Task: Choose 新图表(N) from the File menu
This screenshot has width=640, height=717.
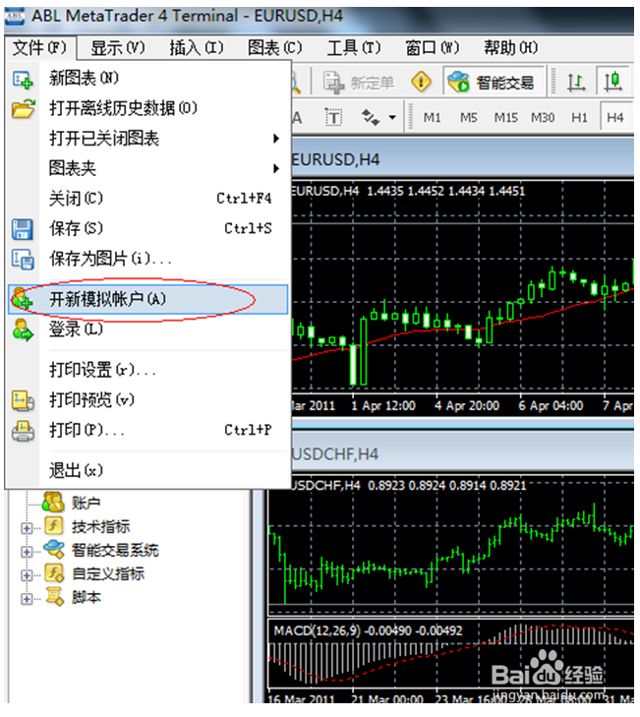Action: click(148, 79)
